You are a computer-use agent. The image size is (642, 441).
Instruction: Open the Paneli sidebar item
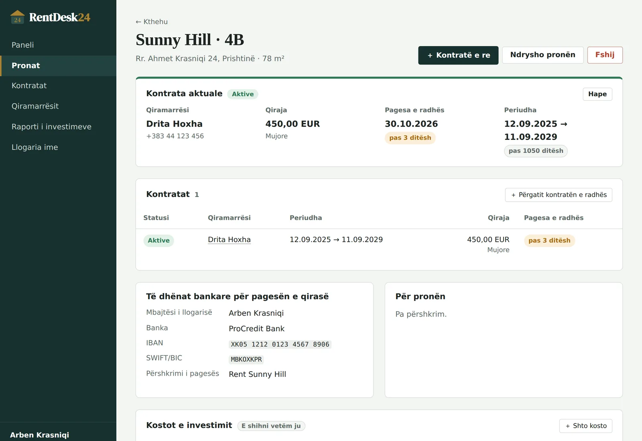[x=58, y=45]
